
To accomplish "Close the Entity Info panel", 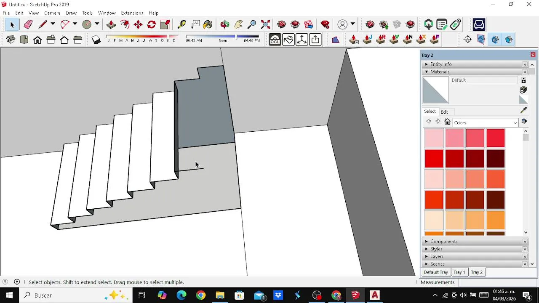I will pyautogui.click(x=525, y=64).
